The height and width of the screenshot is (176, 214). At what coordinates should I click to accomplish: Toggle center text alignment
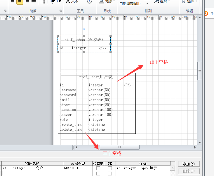pos(20,2)
